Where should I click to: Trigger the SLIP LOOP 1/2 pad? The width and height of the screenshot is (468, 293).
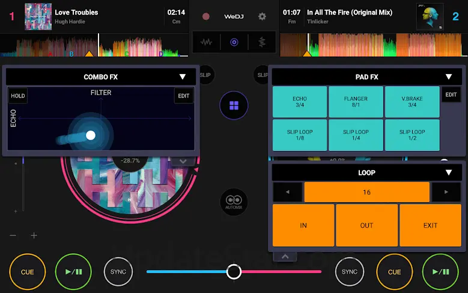click(412, 135)
